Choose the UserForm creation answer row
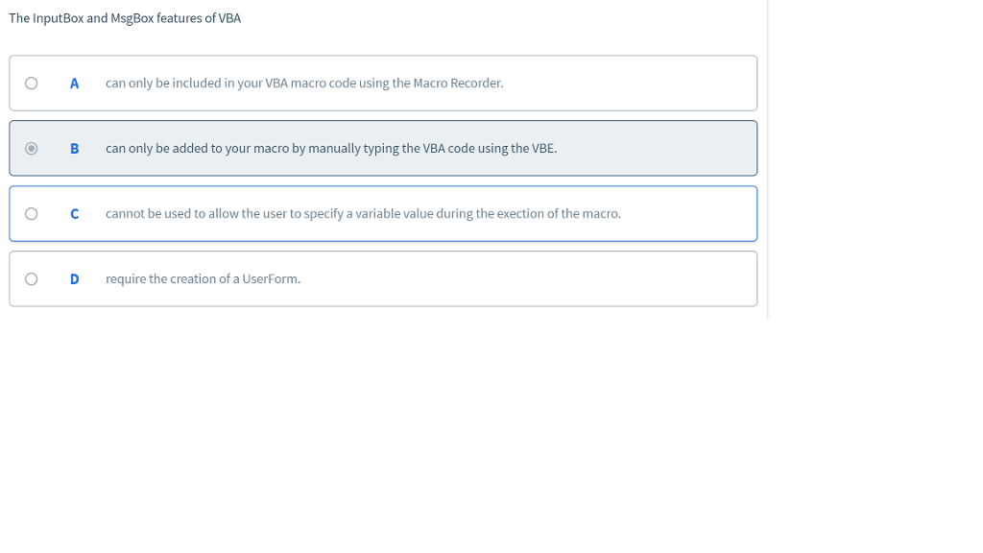983x553 pixels. pos(384,278)
